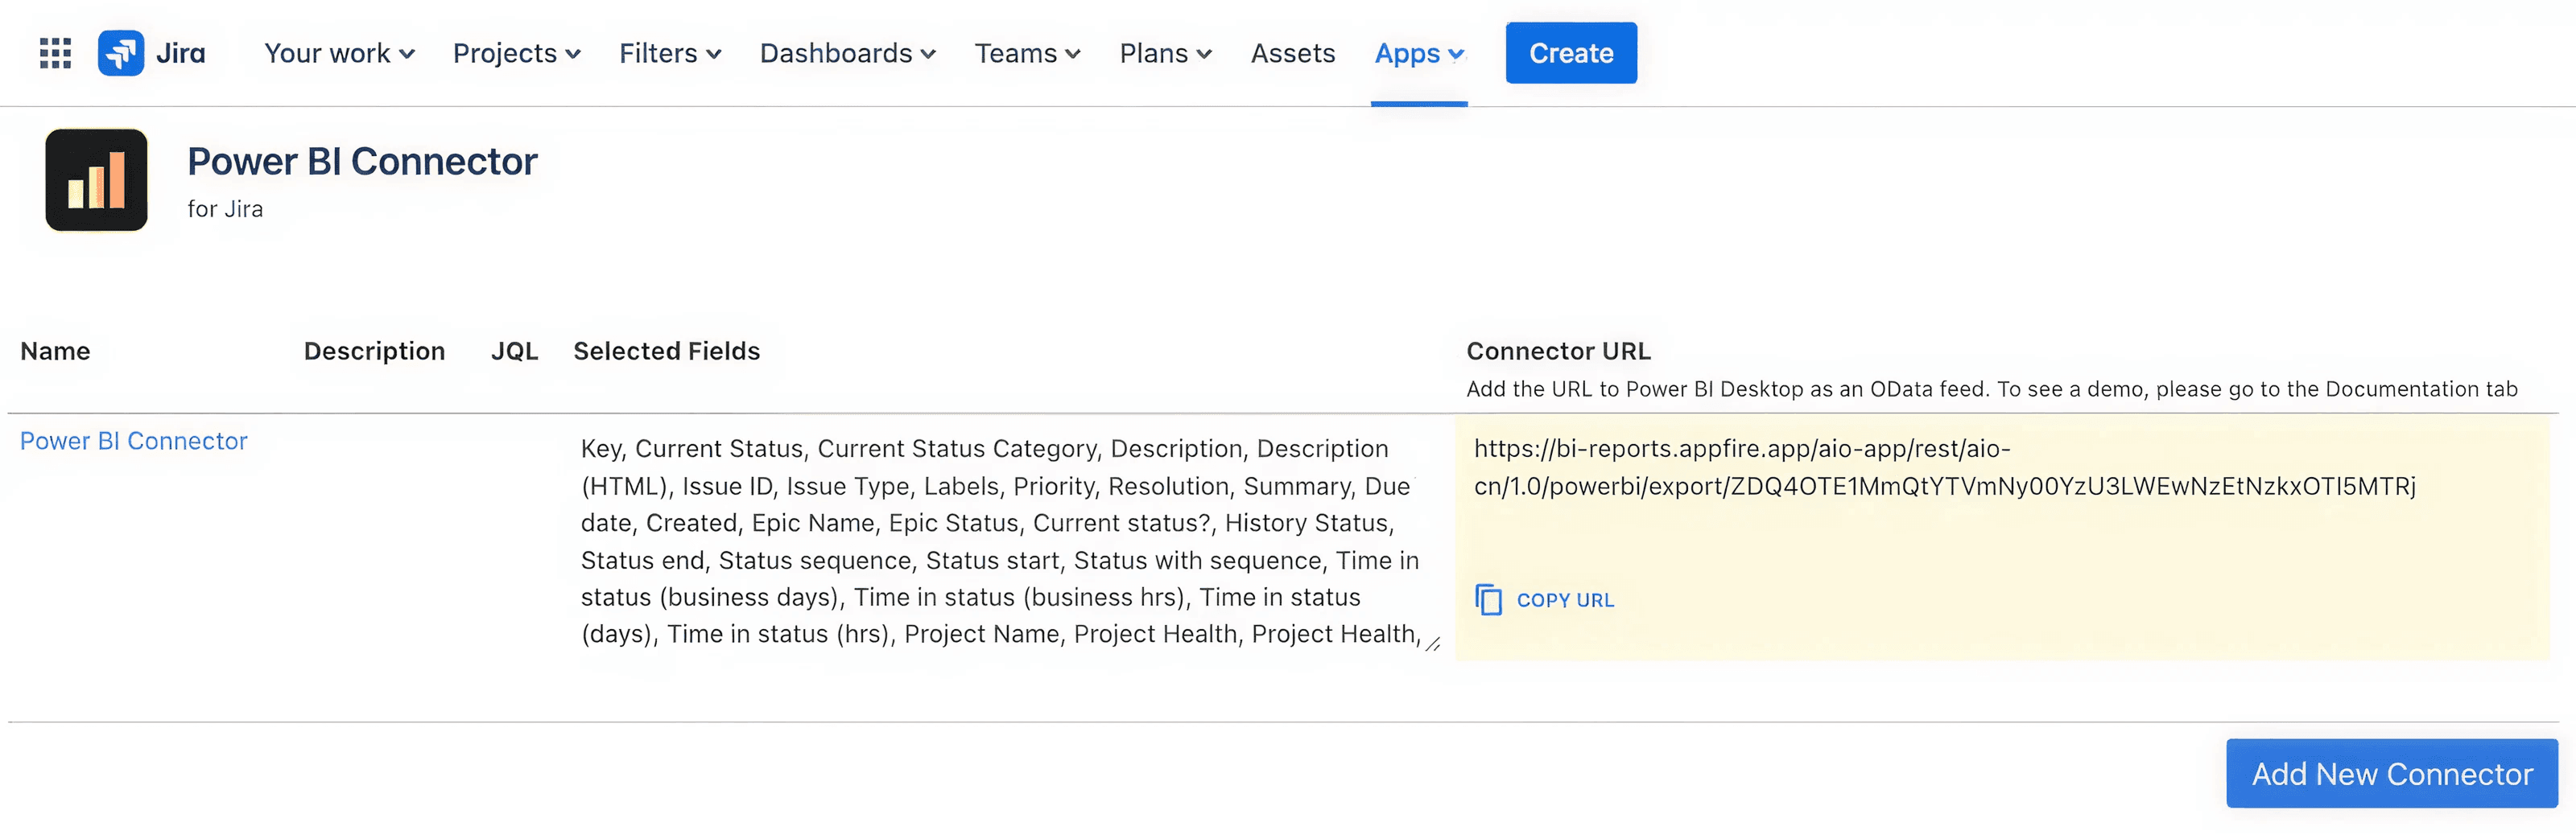Click the COPY URL label

(x=1565, y=600)
